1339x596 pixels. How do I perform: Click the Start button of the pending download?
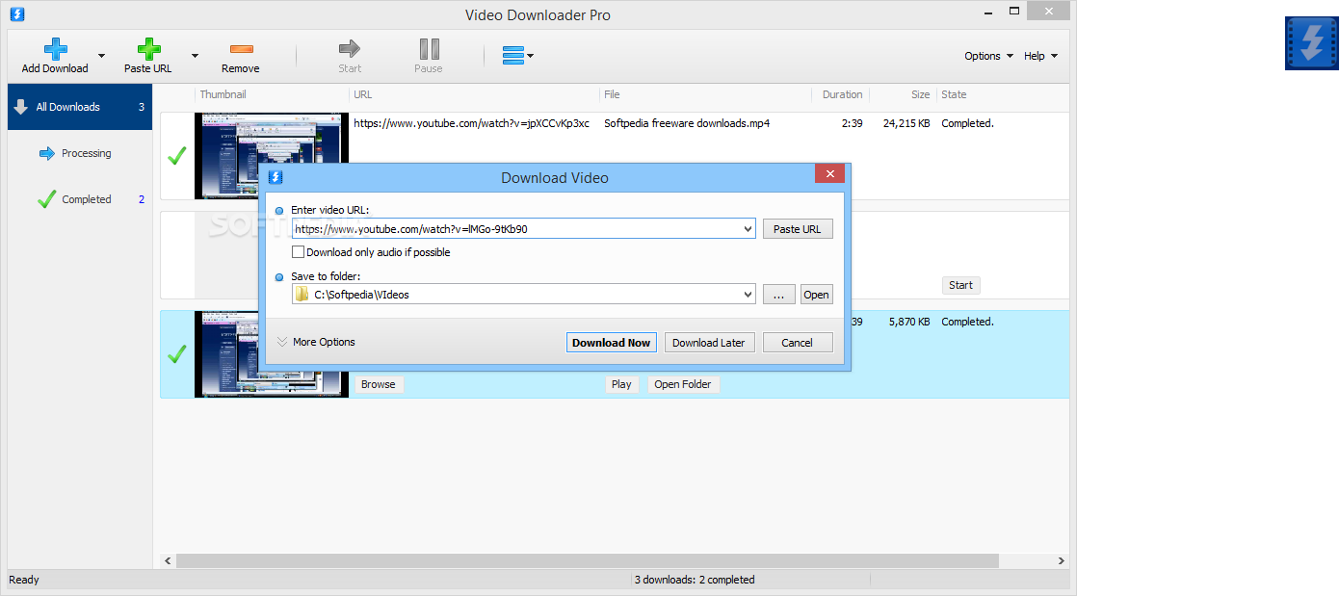click(960, 285)
